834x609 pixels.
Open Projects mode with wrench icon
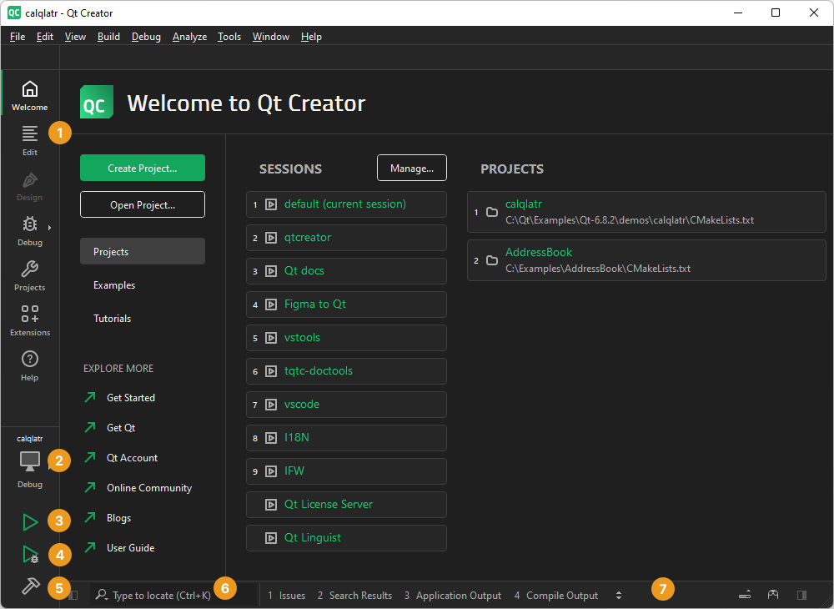[30, 275]
